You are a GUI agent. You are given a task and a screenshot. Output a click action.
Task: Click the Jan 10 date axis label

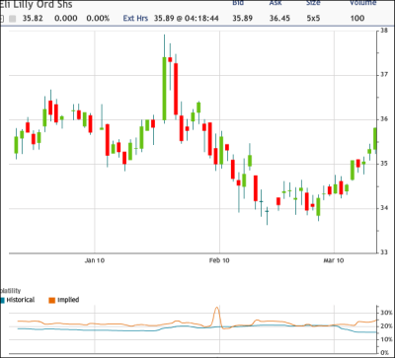pos(95,261)
